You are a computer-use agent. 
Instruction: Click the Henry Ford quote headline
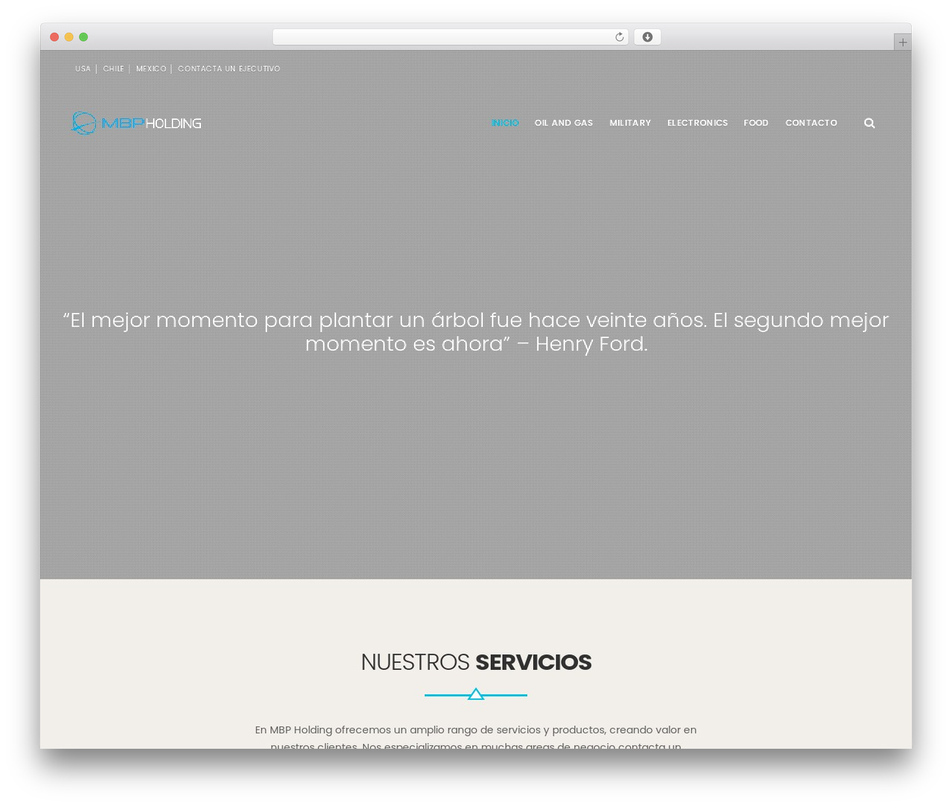click(476, 332)
